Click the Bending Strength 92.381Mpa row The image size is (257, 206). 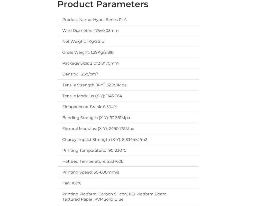tap(96, 118)
